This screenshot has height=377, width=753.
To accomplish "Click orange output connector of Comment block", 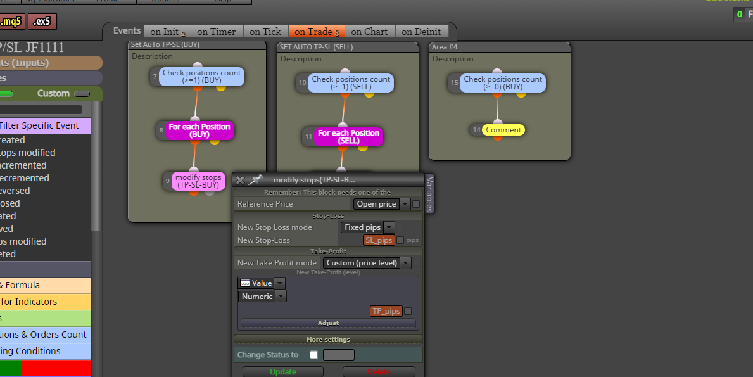I will click(498, 137).
